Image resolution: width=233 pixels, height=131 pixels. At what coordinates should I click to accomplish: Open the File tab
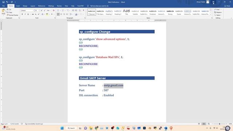click(x=3, y=6)
